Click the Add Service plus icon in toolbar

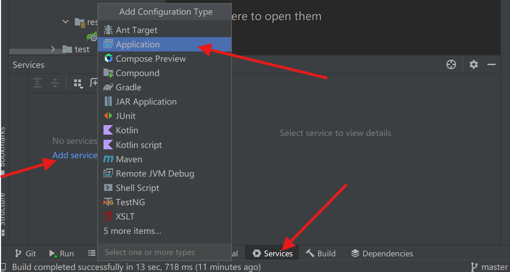[x=94, y=83]
